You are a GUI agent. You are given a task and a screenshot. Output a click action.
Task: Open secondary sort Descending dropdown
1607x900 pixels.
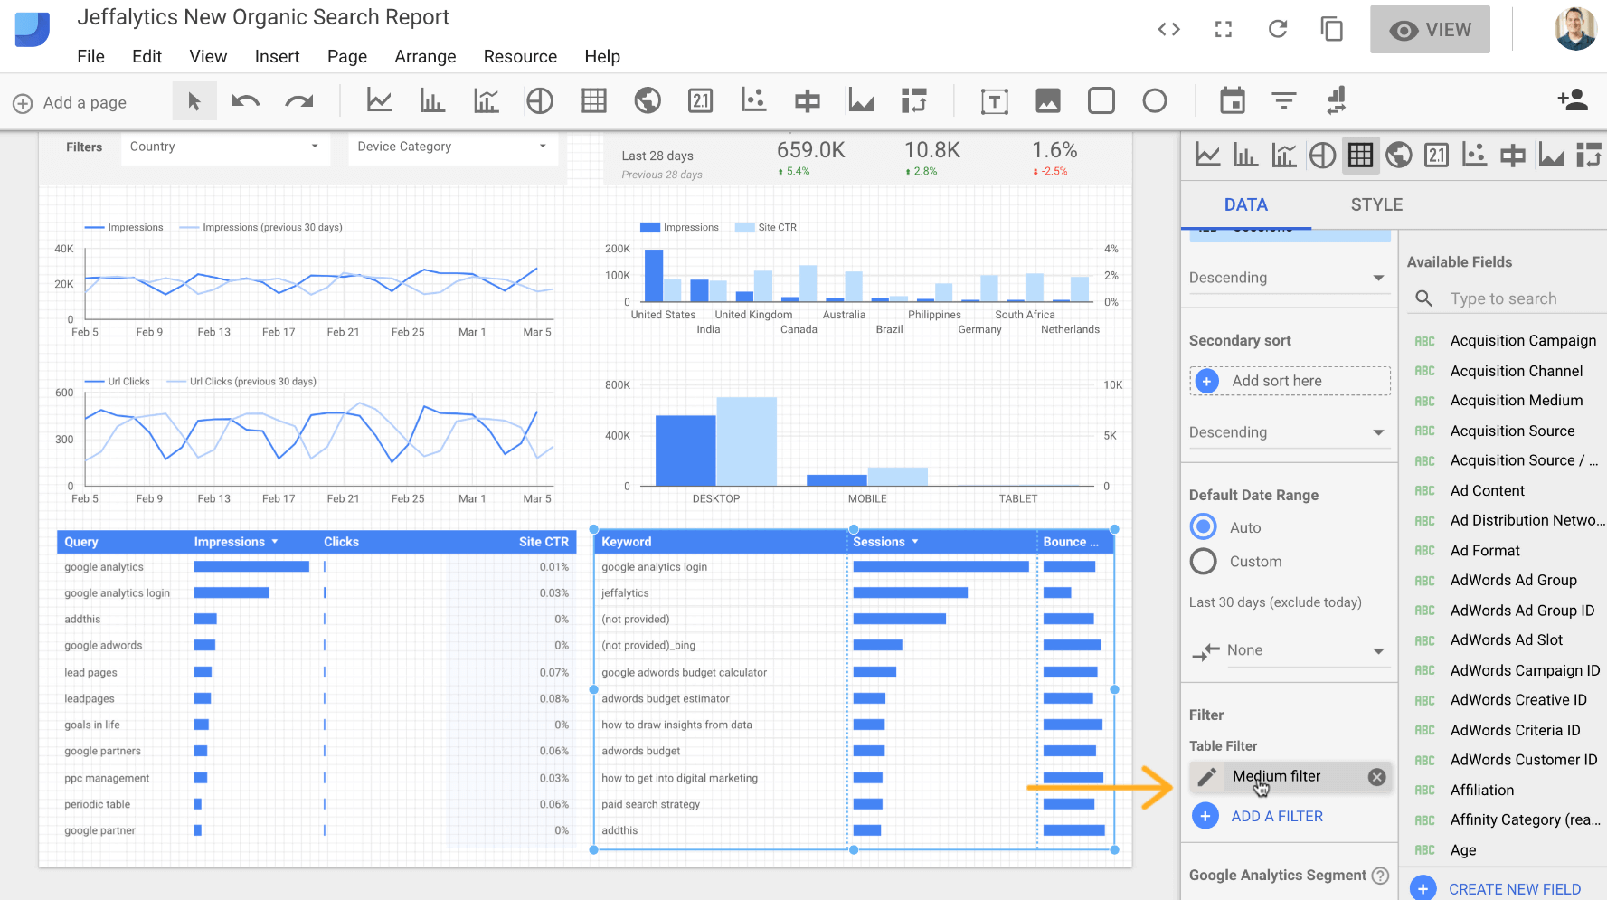[x=1288, y=432]
